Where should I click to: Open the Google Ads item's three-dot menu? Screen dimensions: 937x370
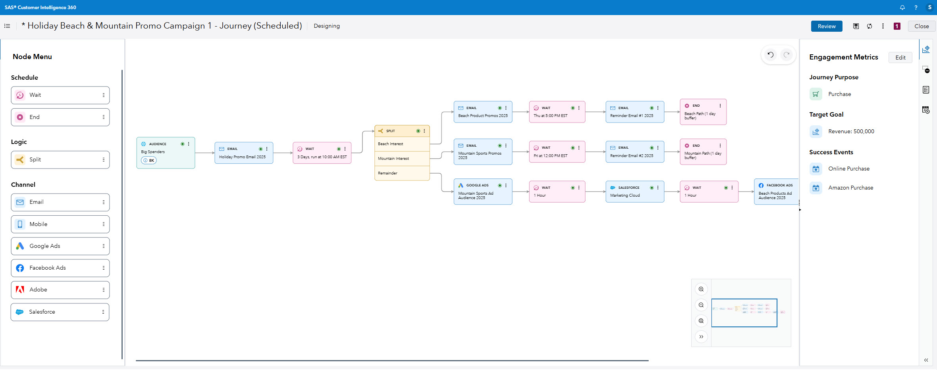(103, 246)
